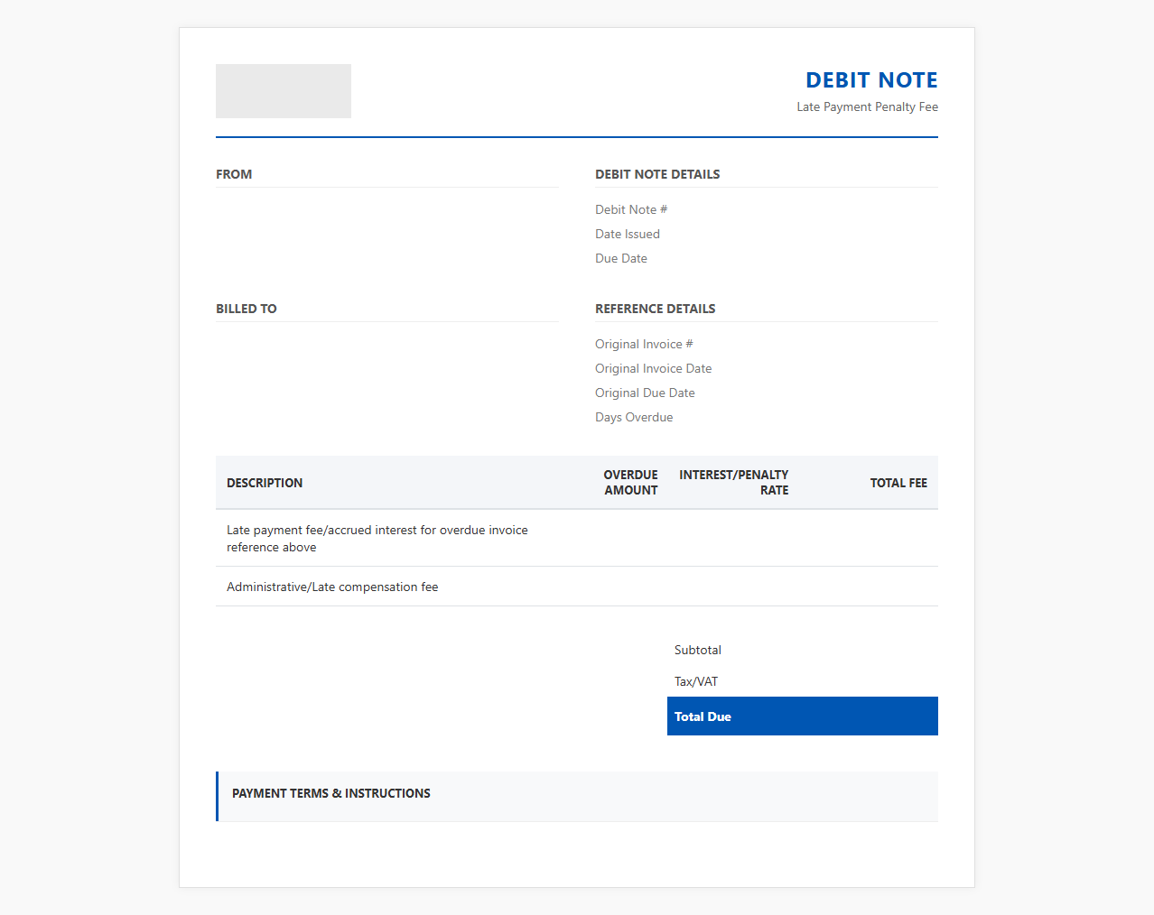The image size is (1154, 915).
Task: Select the Late payment fee/accrued interest row
Action: tap(577, 539)
